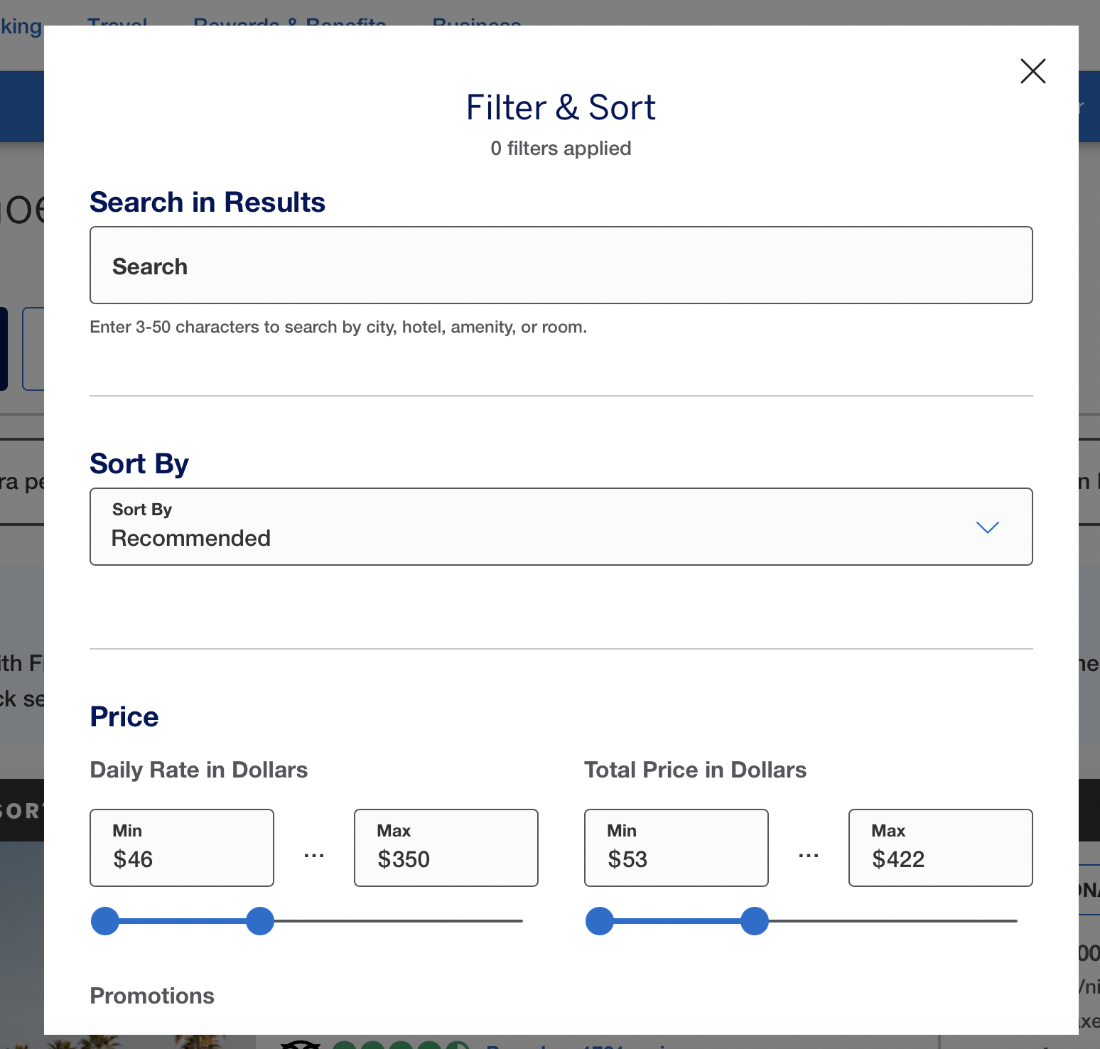1100x1049 pixels.
Task: Select the 'Promotions' section heading
Action: pos(152,996)
